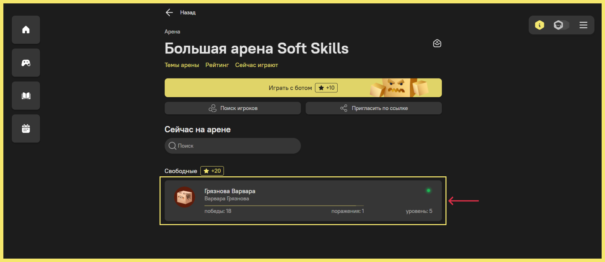Open the open-book library sidebar icon
Screen dimensions: 605x262
coord(26,95)
